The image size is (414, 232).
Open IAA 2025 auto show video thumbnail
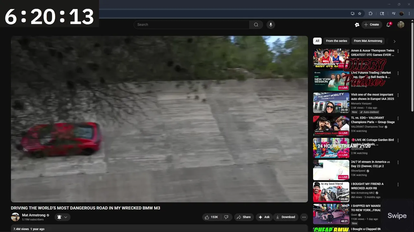pos(331,103)
